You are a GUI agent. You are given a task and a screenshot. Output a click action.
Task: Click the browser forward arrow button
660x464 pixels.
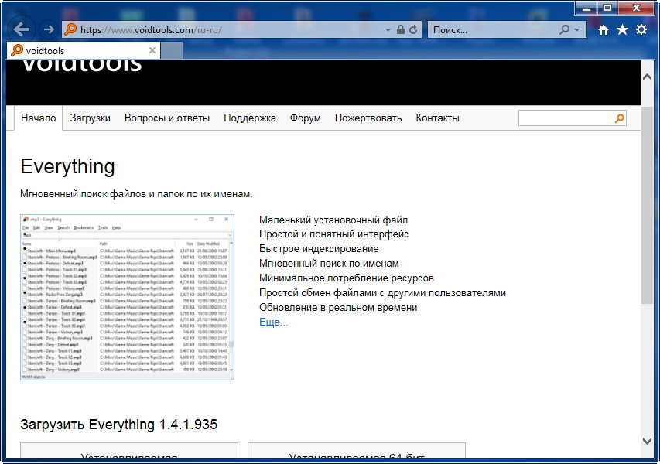point(49,29)
